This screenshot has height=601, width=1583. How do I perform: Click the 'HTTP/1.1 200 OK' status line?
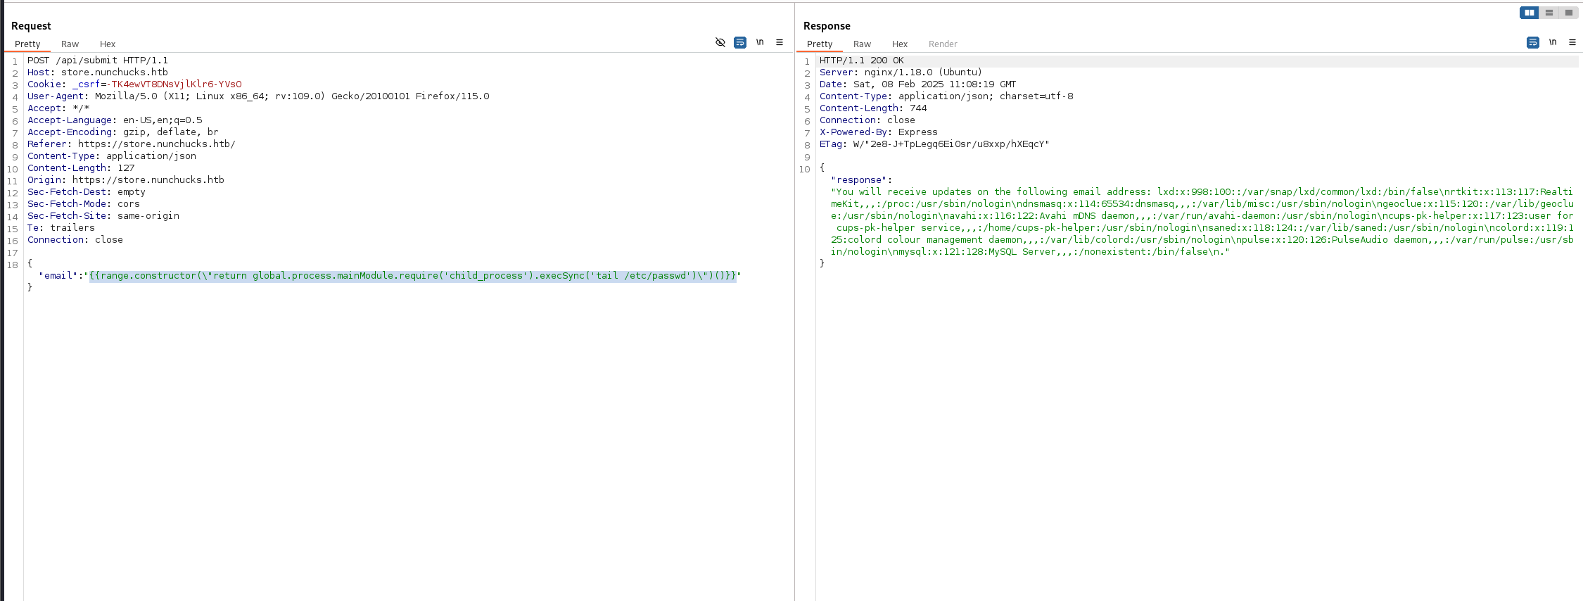862,61
